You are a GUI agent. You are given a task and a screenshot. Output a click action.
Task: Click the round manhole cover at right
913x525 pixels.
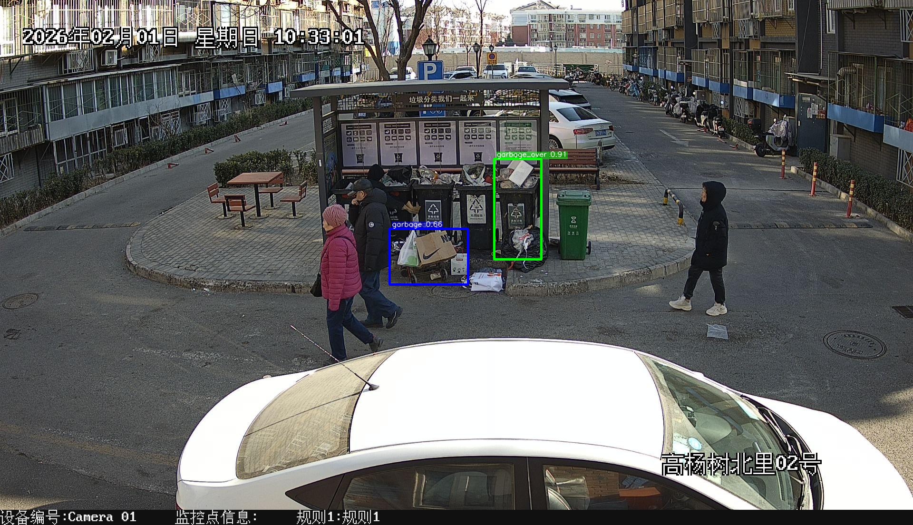click(855, 344)
